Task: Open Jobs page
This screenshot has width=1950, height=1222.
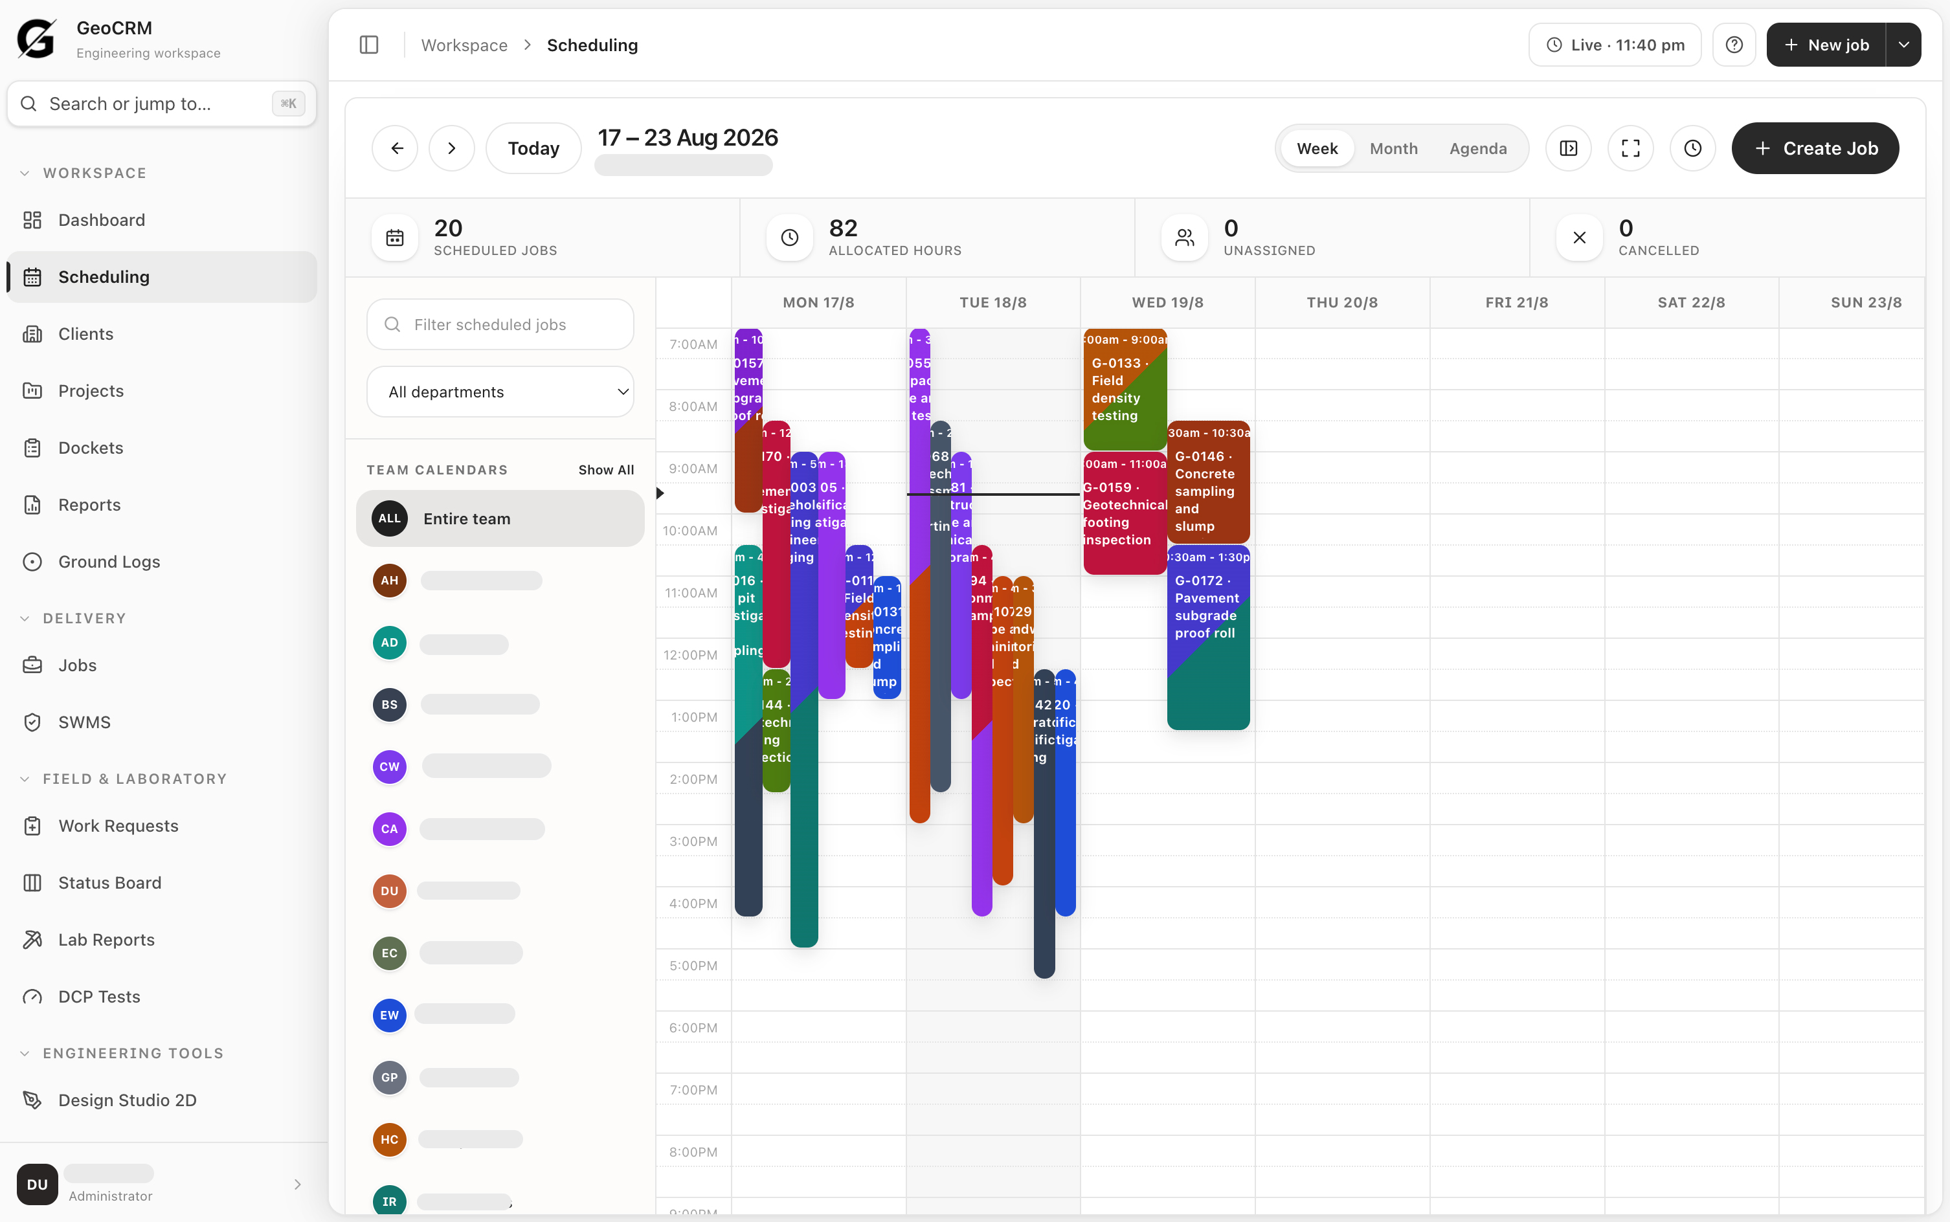Action: point(162,665)
